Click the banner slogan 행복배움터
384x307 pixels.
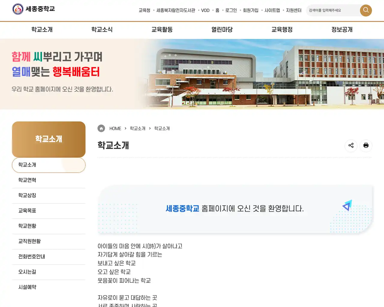coord(76,72)
